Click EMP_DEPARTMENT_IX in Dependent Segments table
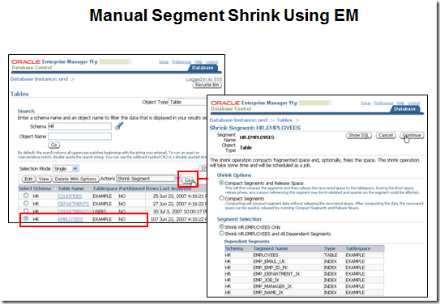 (x=276, y=274)
